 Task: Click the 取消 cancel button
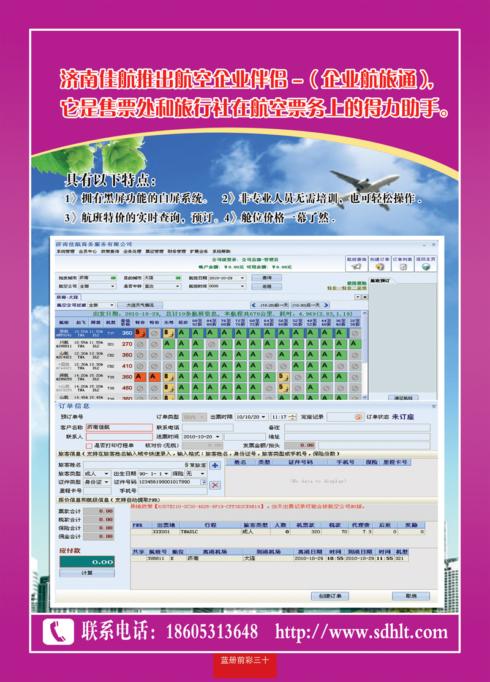point(411,596)
